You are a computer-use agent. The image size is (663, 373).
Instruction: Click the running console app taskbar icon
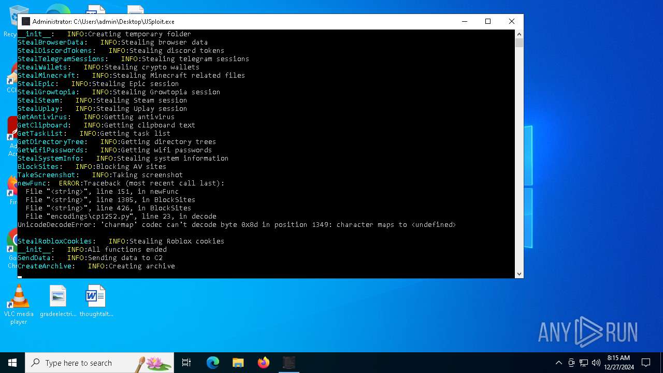289,363
